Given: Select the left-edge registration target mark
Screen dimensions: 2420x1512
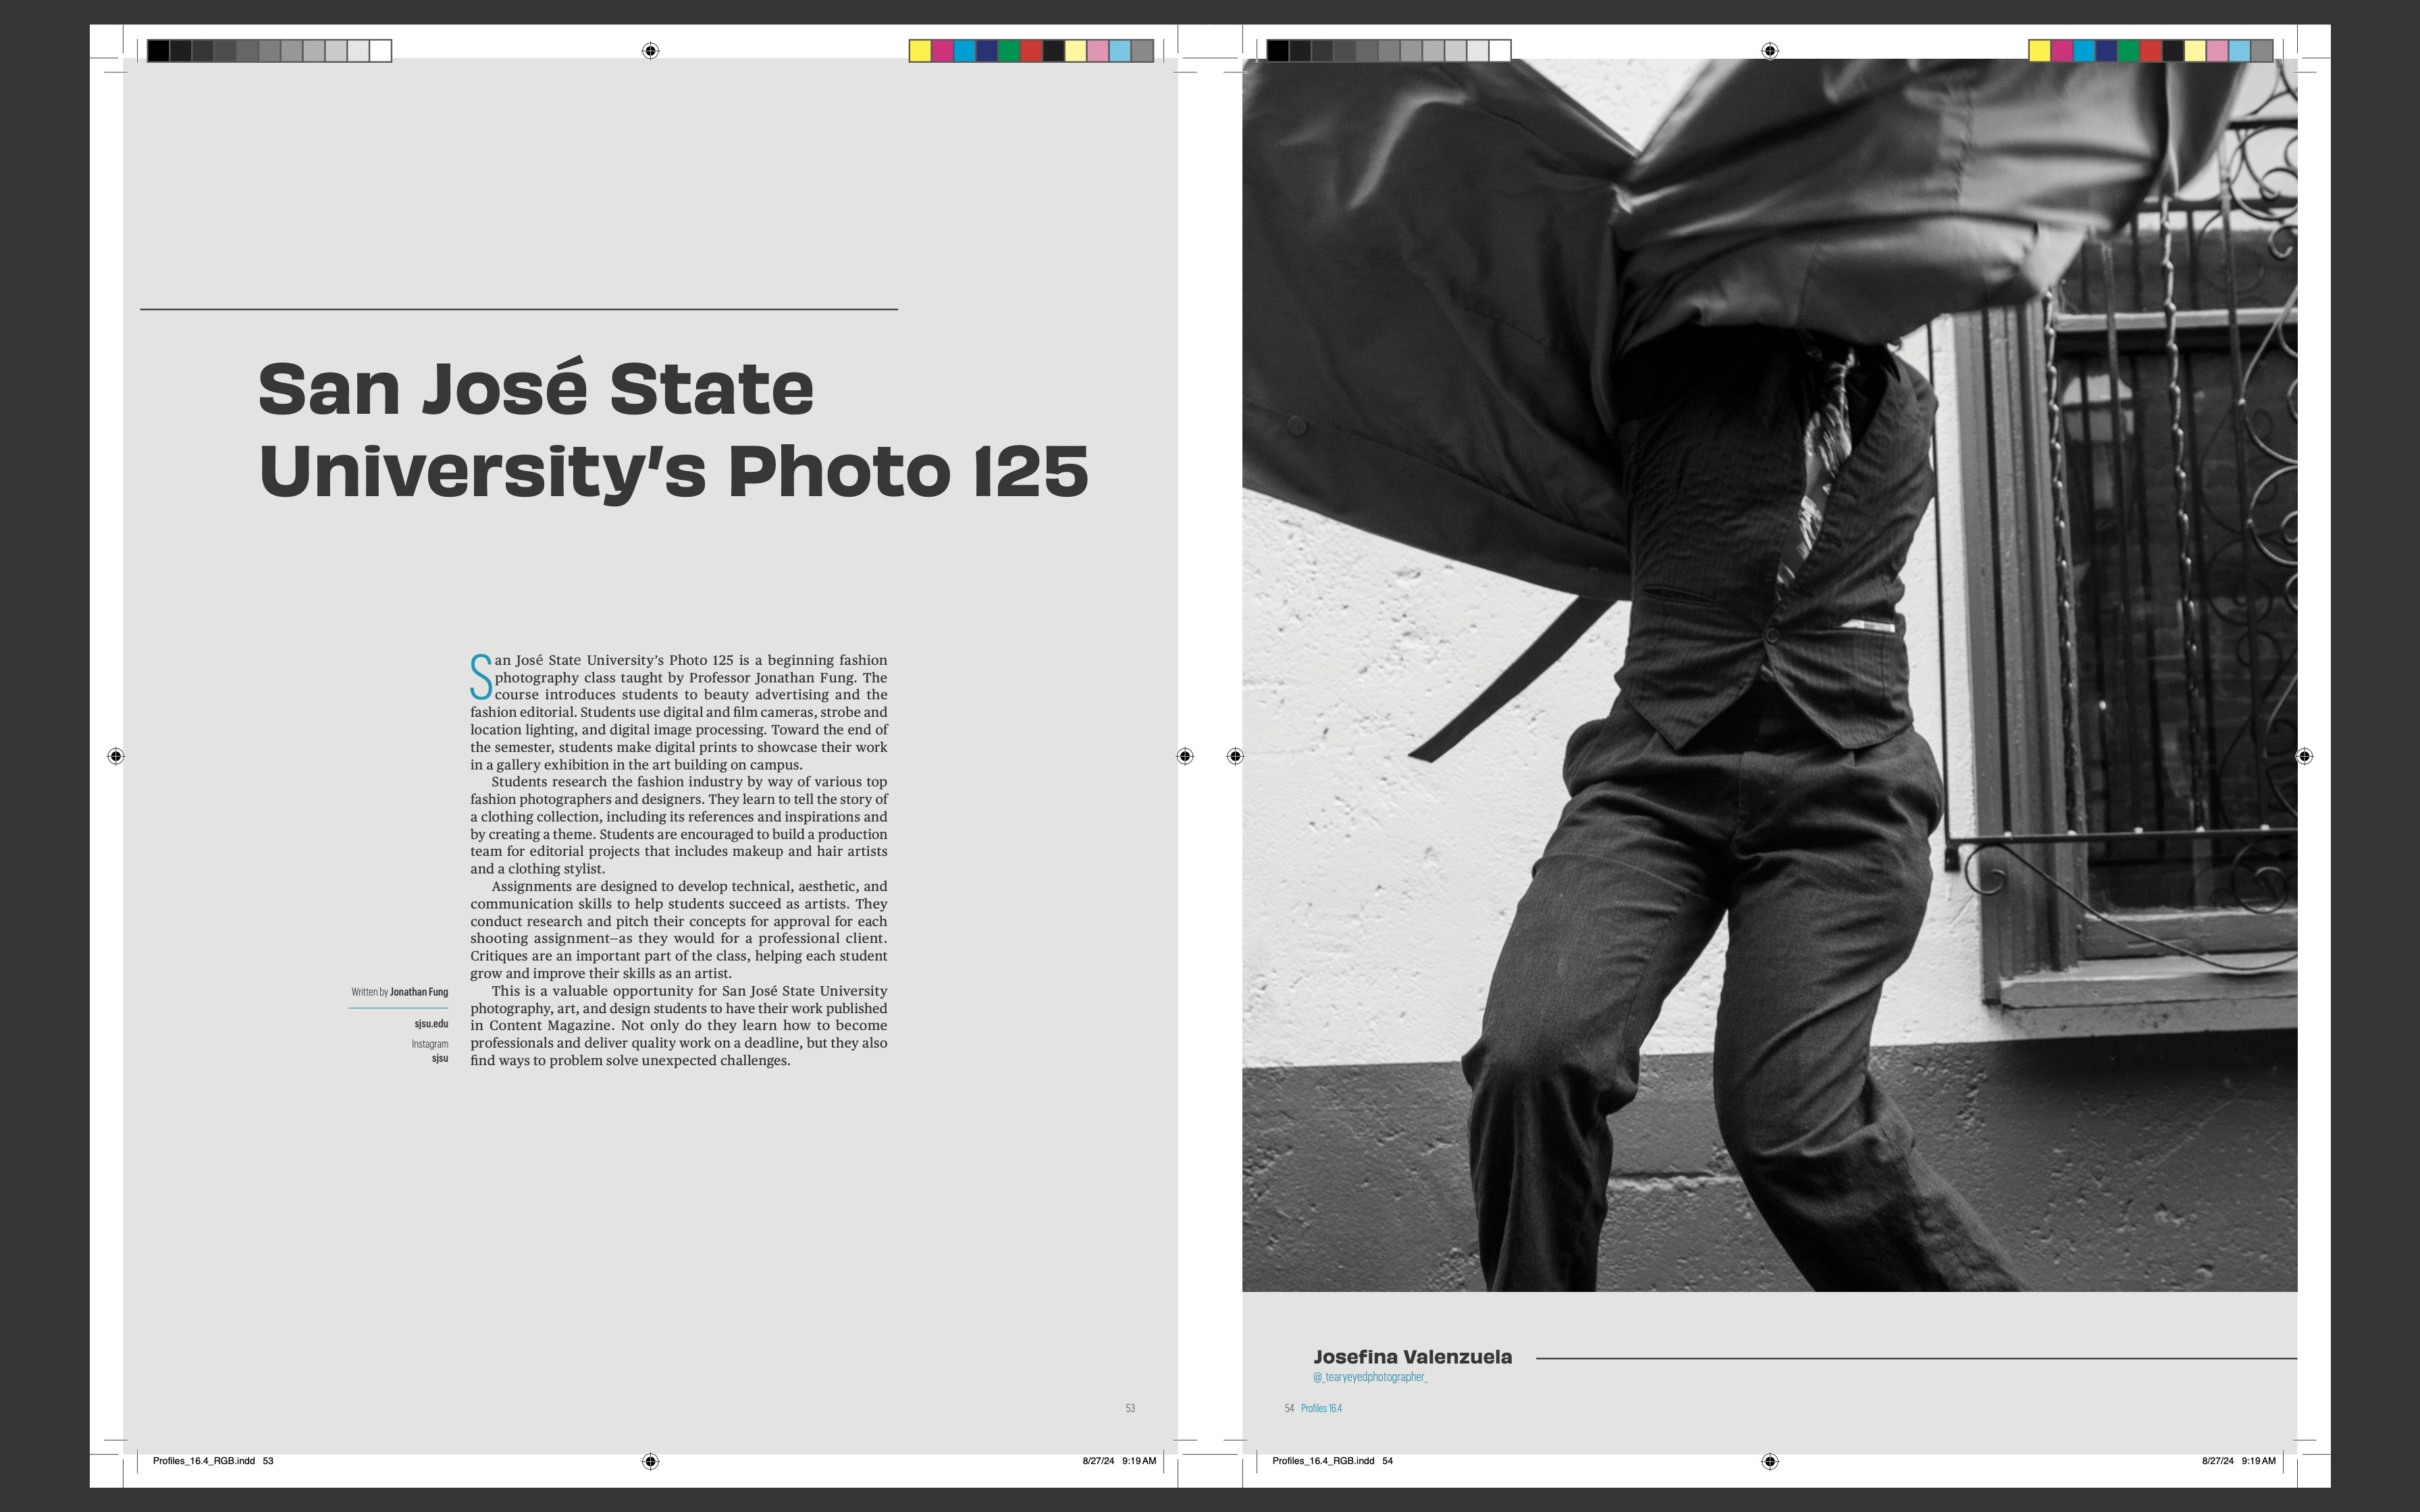Looking at the screenshot, I should (x=116, y=757).
